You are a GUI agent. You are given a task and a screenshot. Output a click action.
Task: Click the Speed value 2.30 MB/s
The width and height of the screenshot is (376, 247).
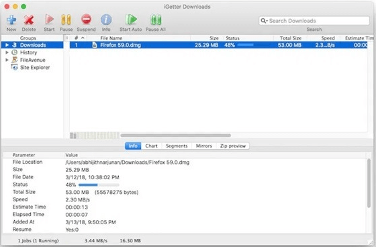point(78,200)
